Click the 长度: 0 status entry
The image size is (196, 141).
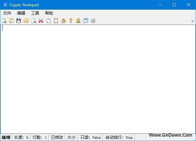[x=21, y=137]
